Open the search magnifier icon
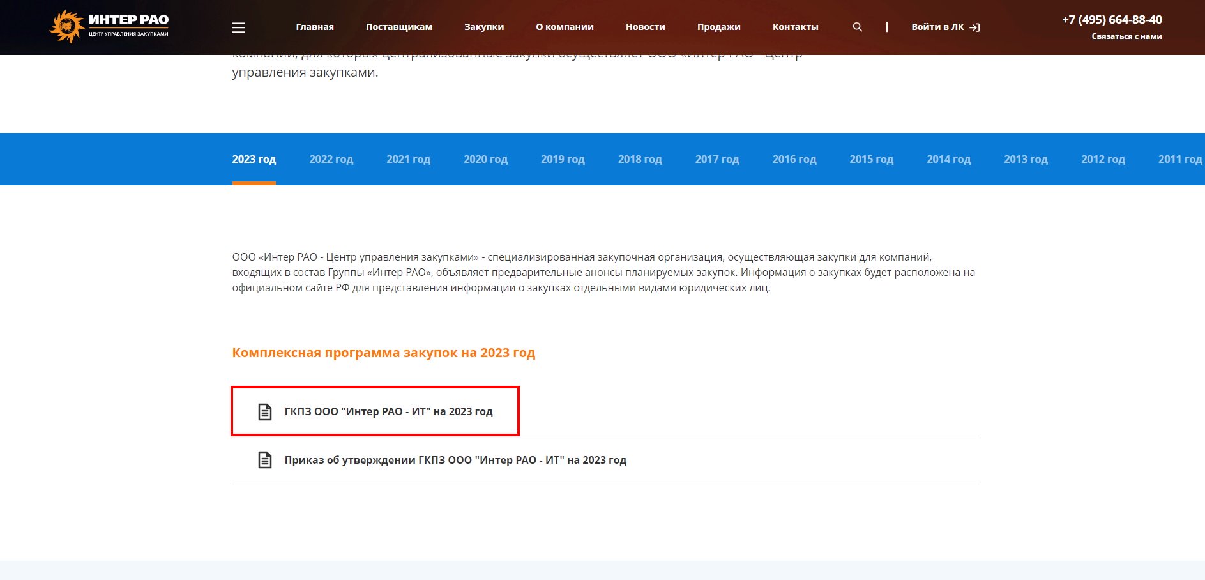Viewport: 1205px width, 580px height. tap(858, 27)
